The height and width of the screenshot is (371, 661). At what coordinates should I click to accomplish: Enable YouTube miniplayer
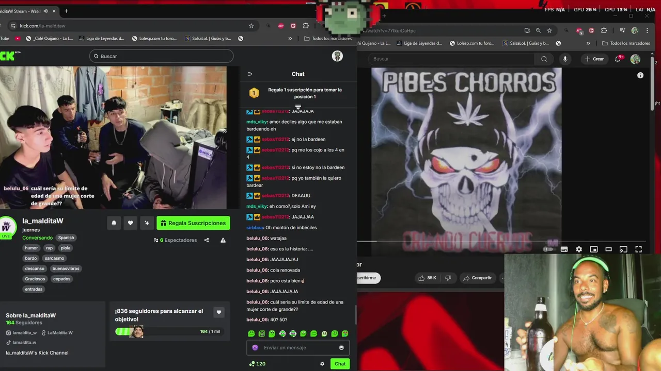coord(594,249)
